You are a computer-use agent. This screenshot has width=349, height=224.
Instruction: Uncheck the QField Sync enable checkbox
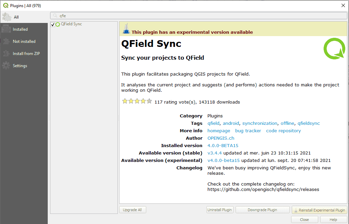click(52, 24)
